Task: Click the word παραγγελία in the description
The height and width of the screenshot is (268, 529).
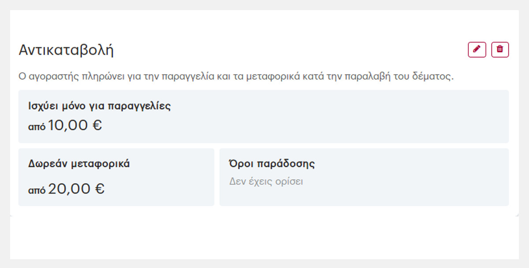Action: click(185, 77)
